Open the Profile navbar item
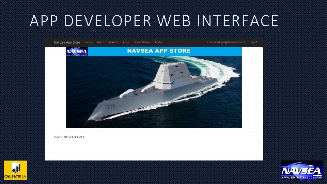327x184 pixels. point(158,42)
